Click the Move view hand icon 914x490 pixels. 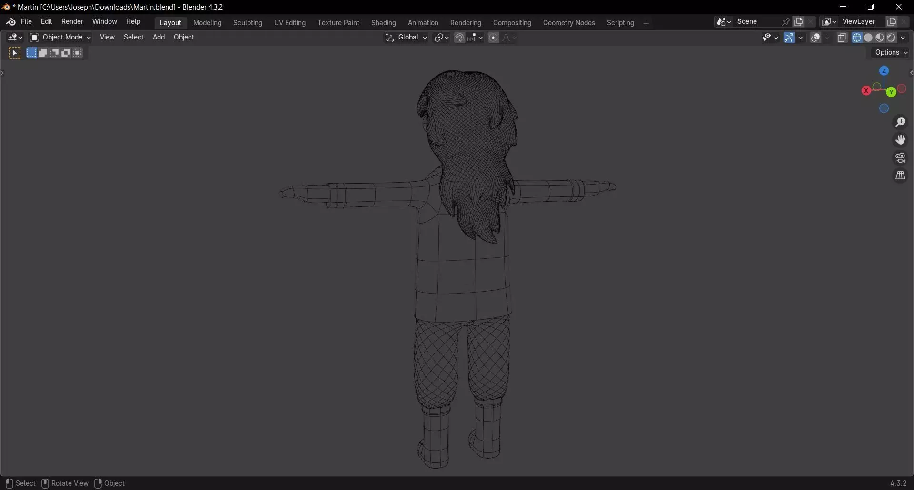coord(900,140)
